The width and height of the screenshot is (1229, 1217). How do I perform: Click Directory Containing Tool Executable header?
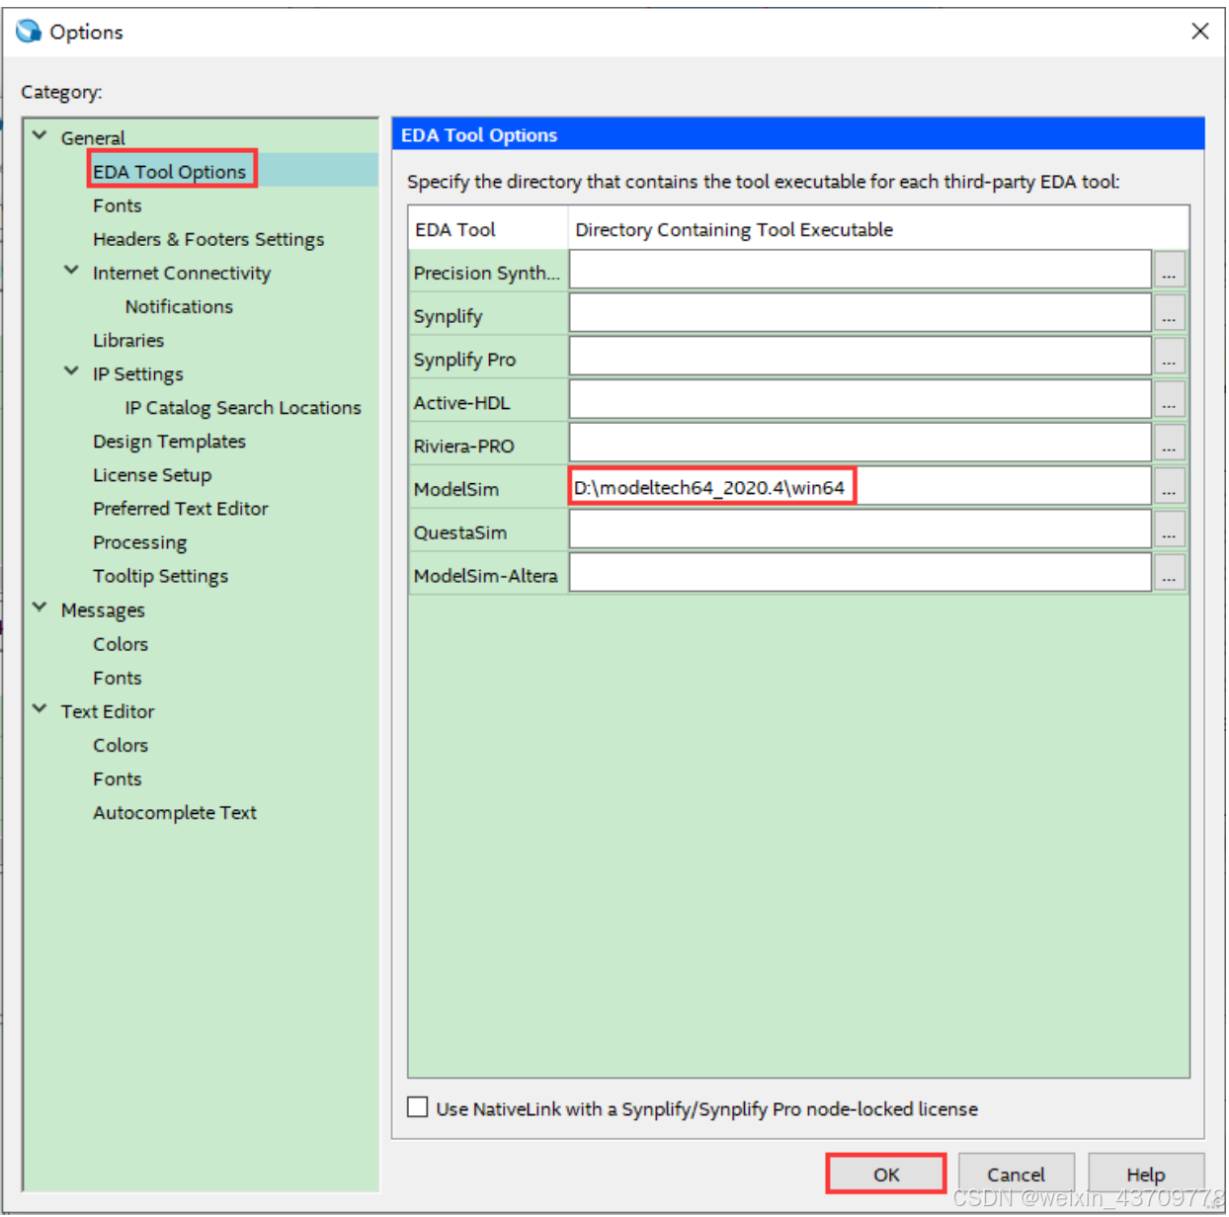(878, 229)
